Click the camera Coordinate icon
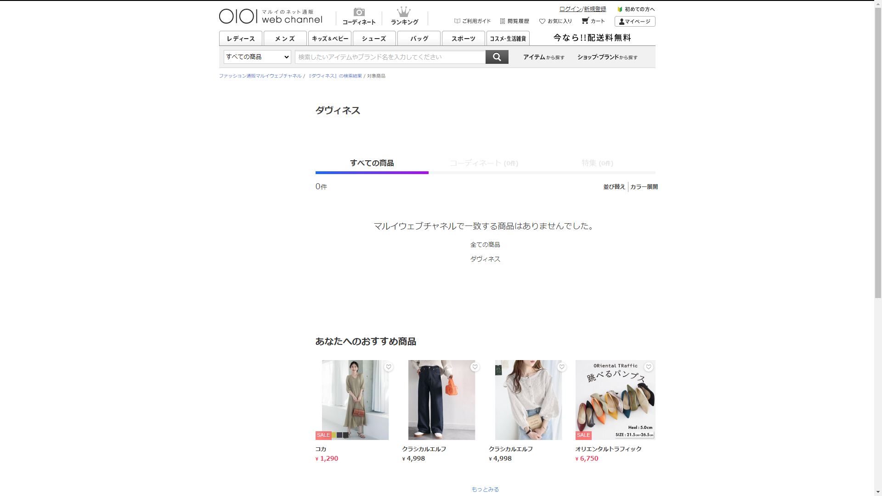882x496 pixels. [359, 12]
